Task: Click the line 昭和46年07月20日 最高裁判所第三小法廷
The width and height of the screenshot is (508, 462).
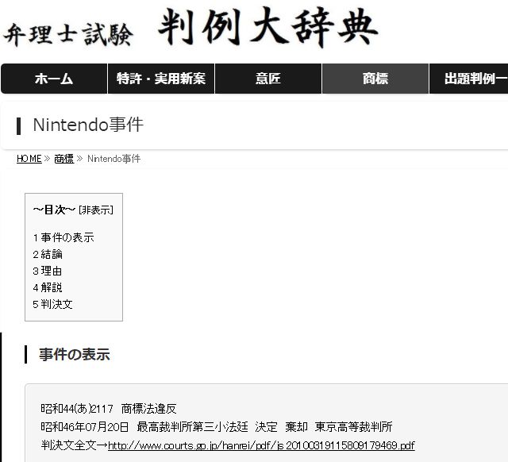Action: 217,427
